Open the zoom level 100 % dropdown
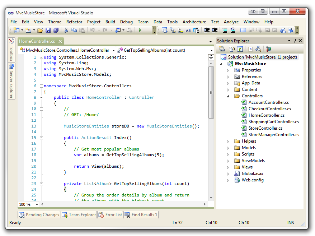 coord(38,204)
